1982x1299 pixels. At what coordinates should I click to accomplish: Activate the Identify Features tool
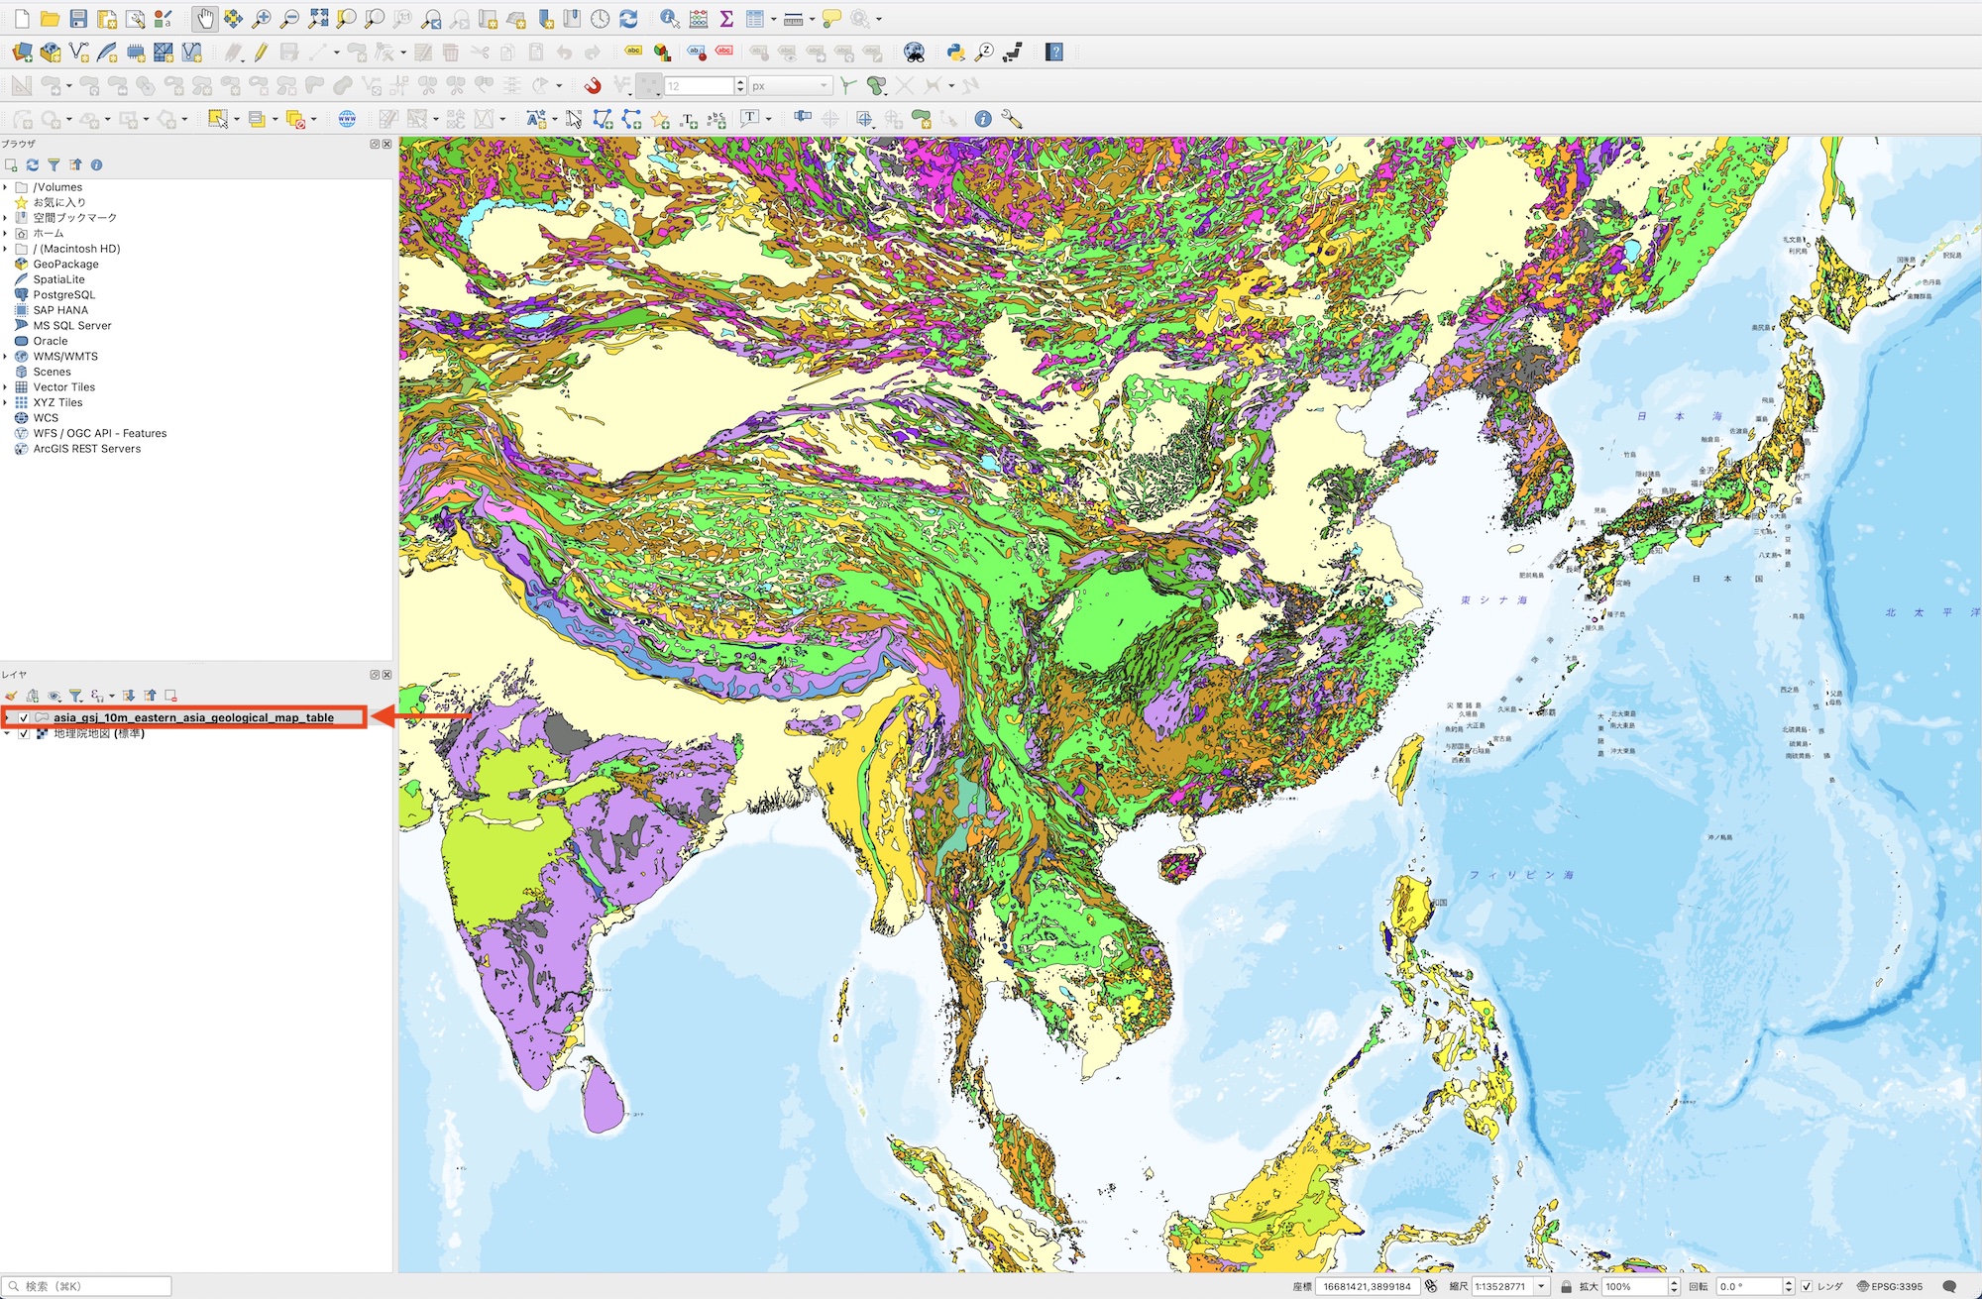[670, 18]
